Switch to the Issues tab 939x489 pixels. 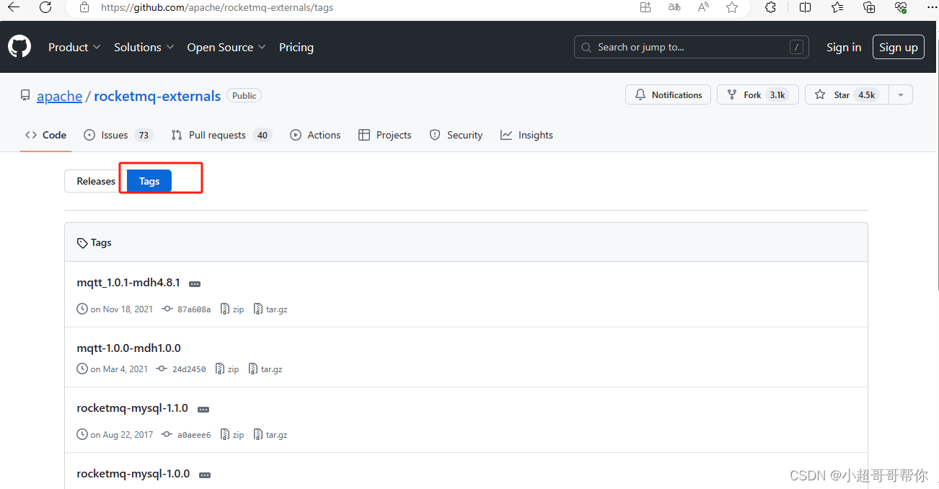118,135
